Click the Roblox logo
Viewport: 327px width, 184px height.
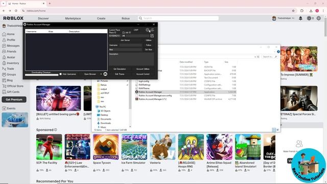pyautogui.click(x=13, y=18)
